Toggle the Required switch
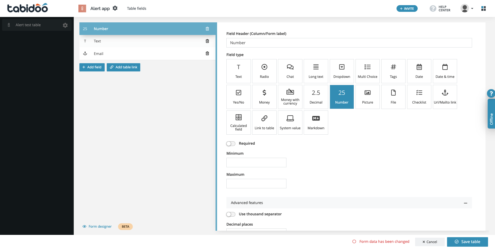The image size is (495, 249). (x=231, y=144)
